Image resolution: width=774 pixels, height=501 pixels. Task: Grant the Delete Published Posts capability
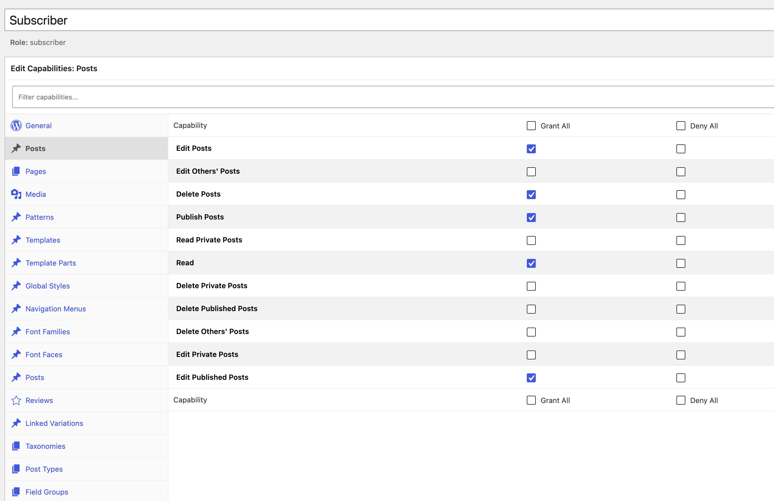tap(531, 309)
